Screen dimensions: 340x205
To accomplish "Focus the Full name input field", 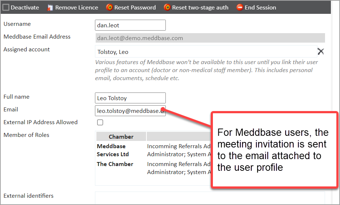I will point(130,98).
